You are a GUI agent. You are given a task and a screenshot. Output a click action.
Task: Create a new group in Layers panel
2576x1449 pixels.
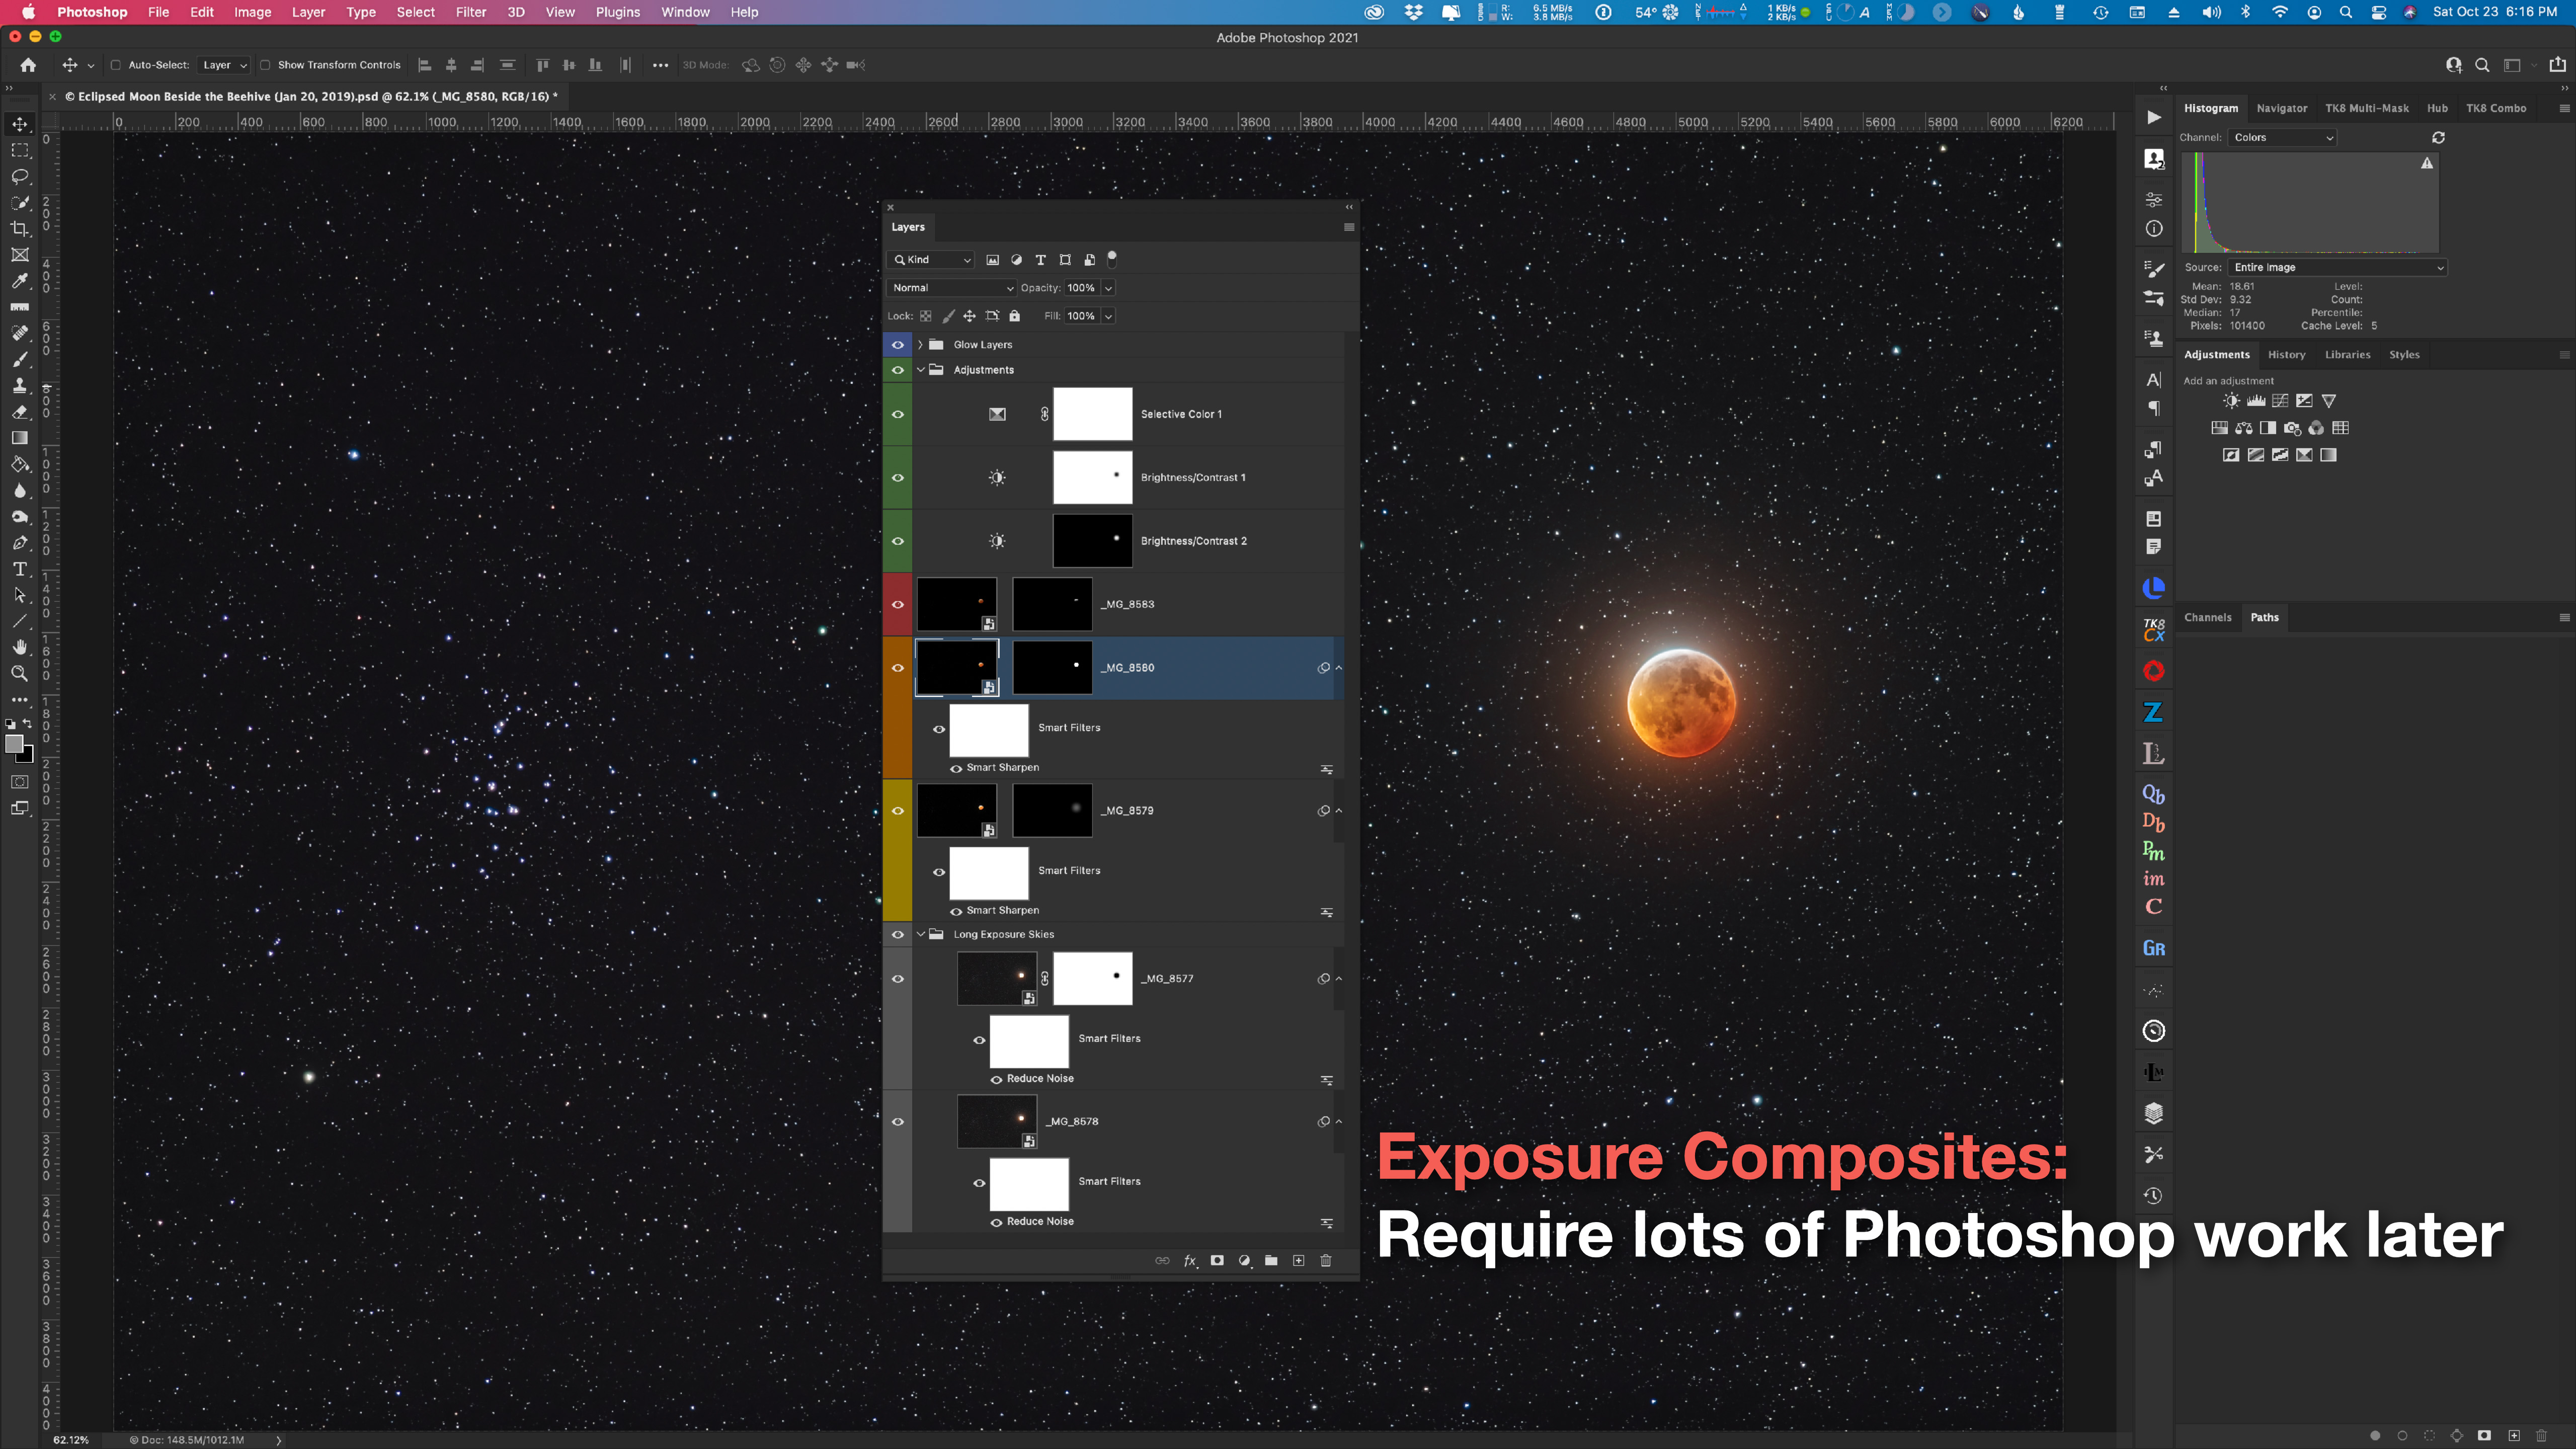[x=1271, y=1260]
